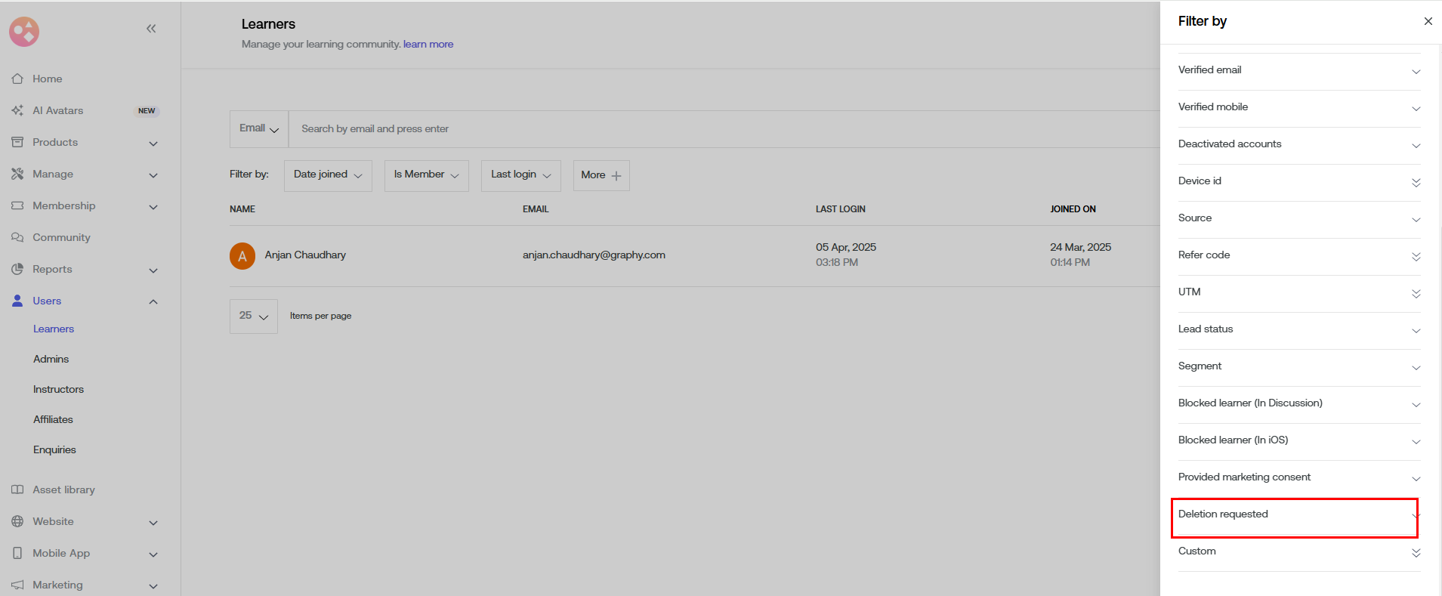The image size is (1442, 596).
Task: Open the Date joined filter dropdown
Action: coord(328,174)
